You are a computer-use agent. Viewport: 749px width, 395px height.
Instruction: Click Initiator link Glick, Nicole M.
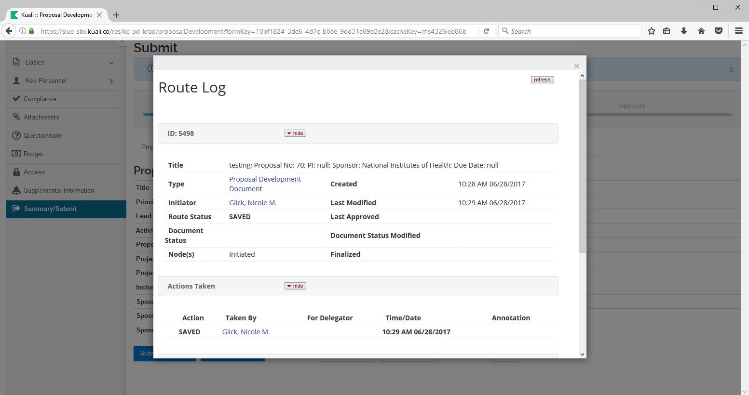click(x=253, y=203)
